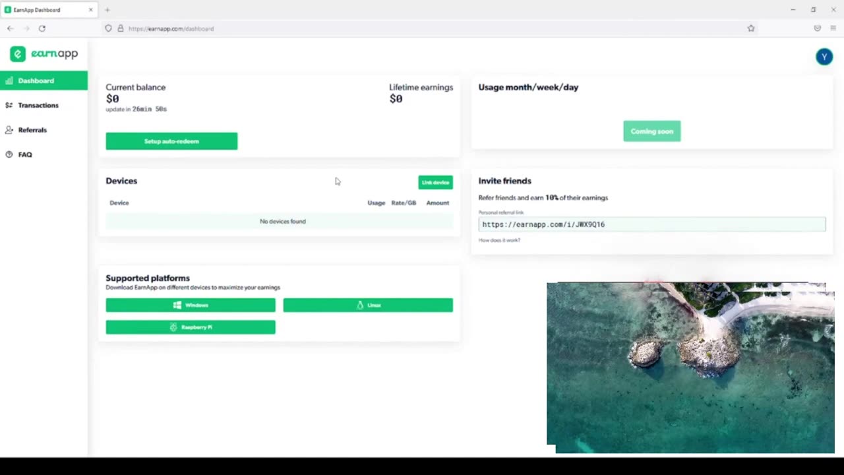Open the Dashboard sidebar item
The image size is (844, 475).
click(x=44, y=80)
